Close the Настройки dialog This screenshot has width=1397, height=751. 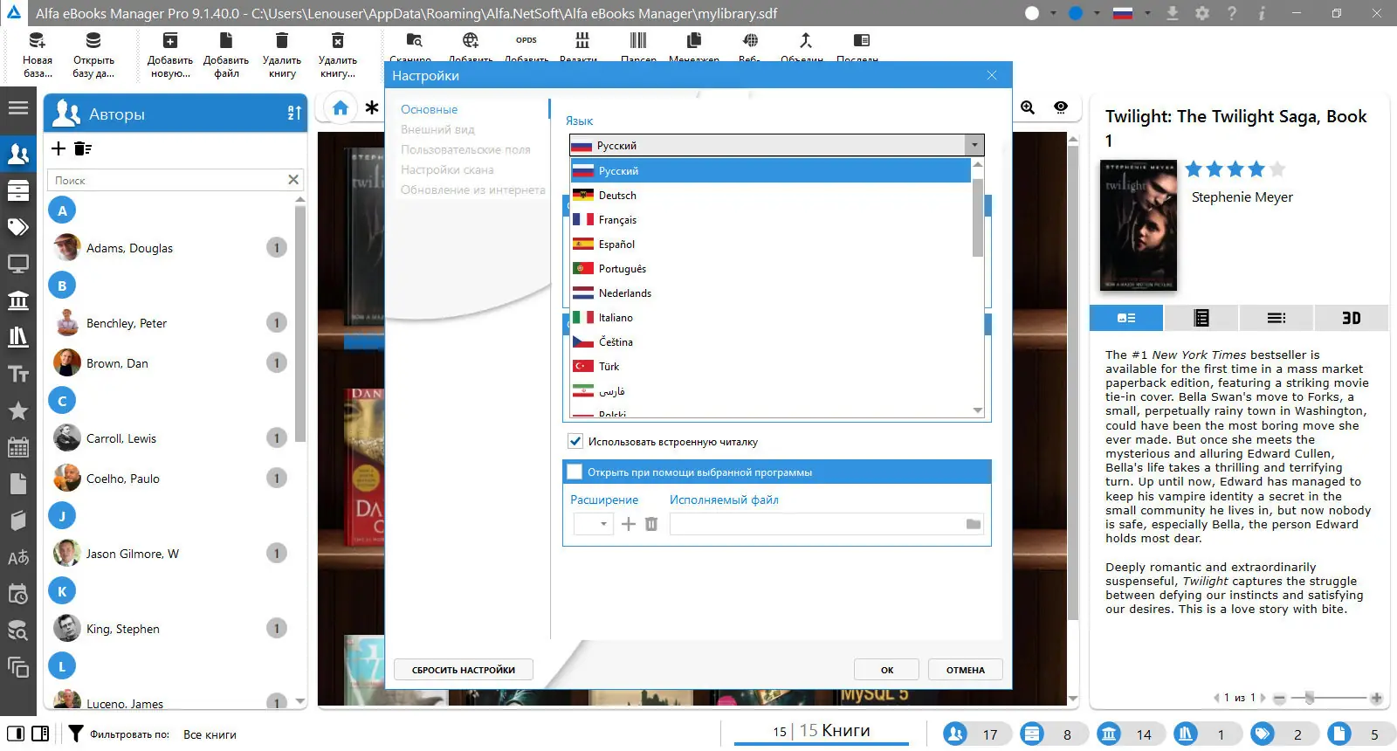click(992, 75)
